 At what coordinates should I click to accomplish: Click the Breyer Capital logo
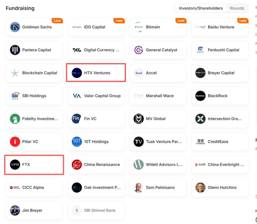click(200, 73)
